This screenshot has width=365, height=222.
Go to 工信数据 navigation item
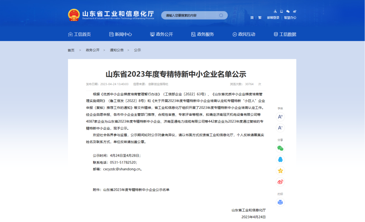pos(285,34)
